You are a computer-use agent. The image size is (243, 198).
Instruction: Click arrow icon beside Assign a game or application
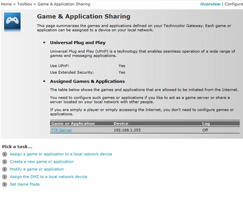tap(5, 154)
